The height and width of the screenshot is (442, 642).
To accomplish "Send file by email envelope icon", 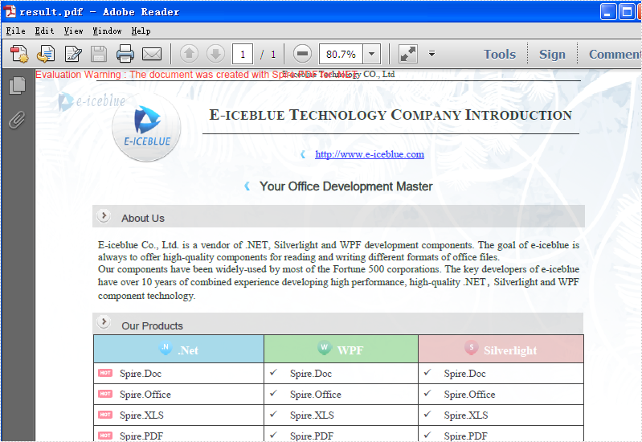I will [x=152, y=54].
